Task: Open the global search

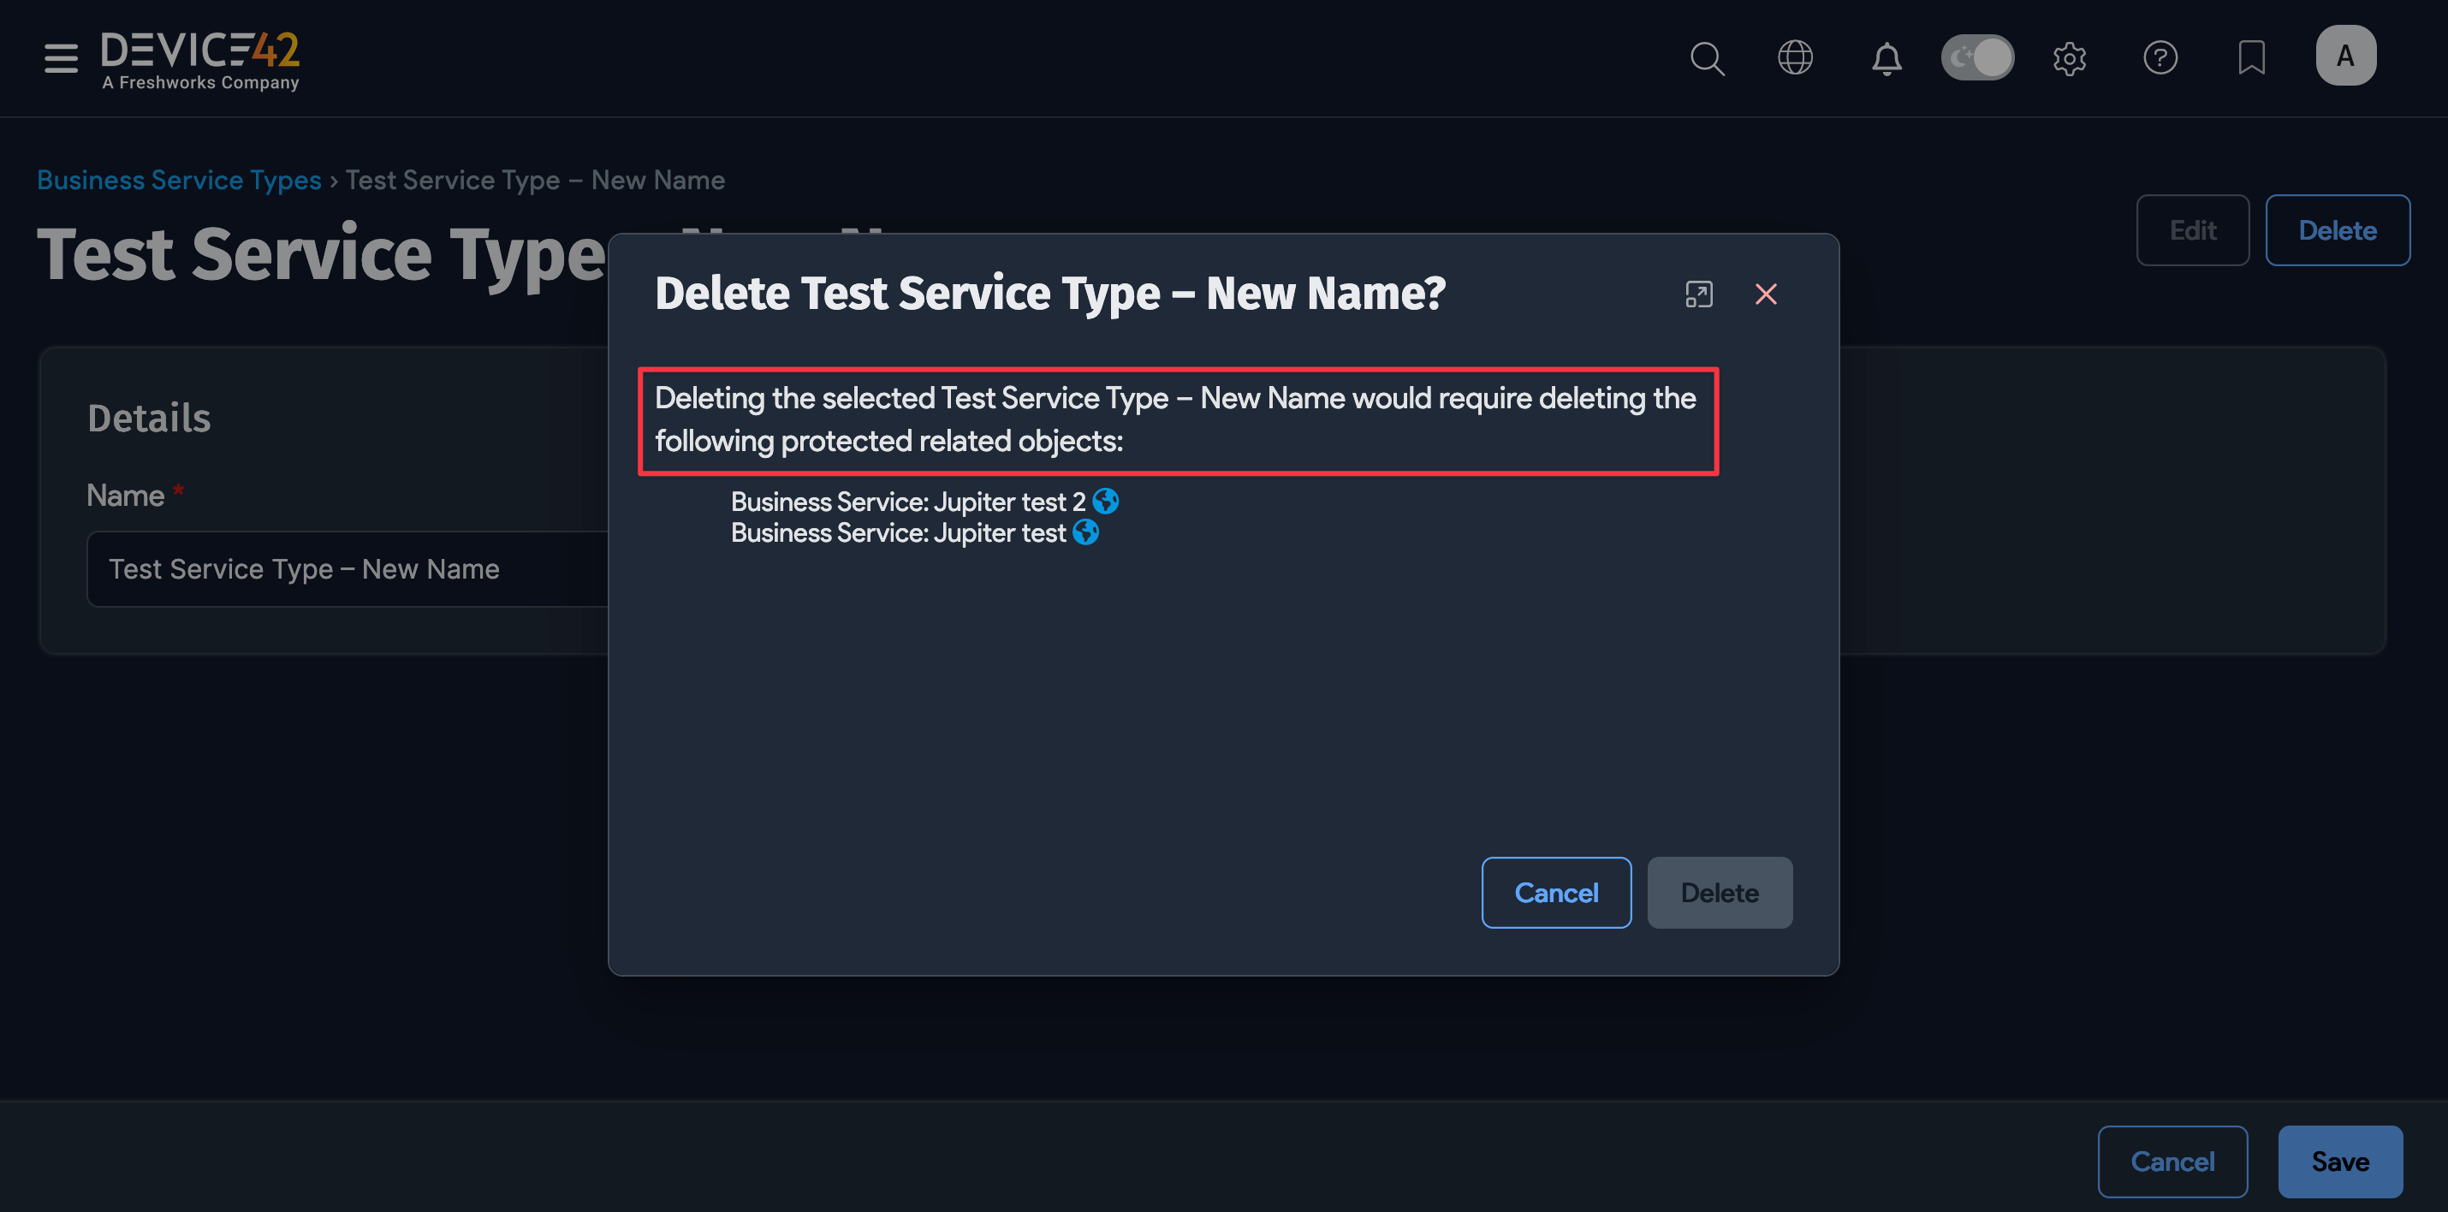Action: tap(1707, 58)
